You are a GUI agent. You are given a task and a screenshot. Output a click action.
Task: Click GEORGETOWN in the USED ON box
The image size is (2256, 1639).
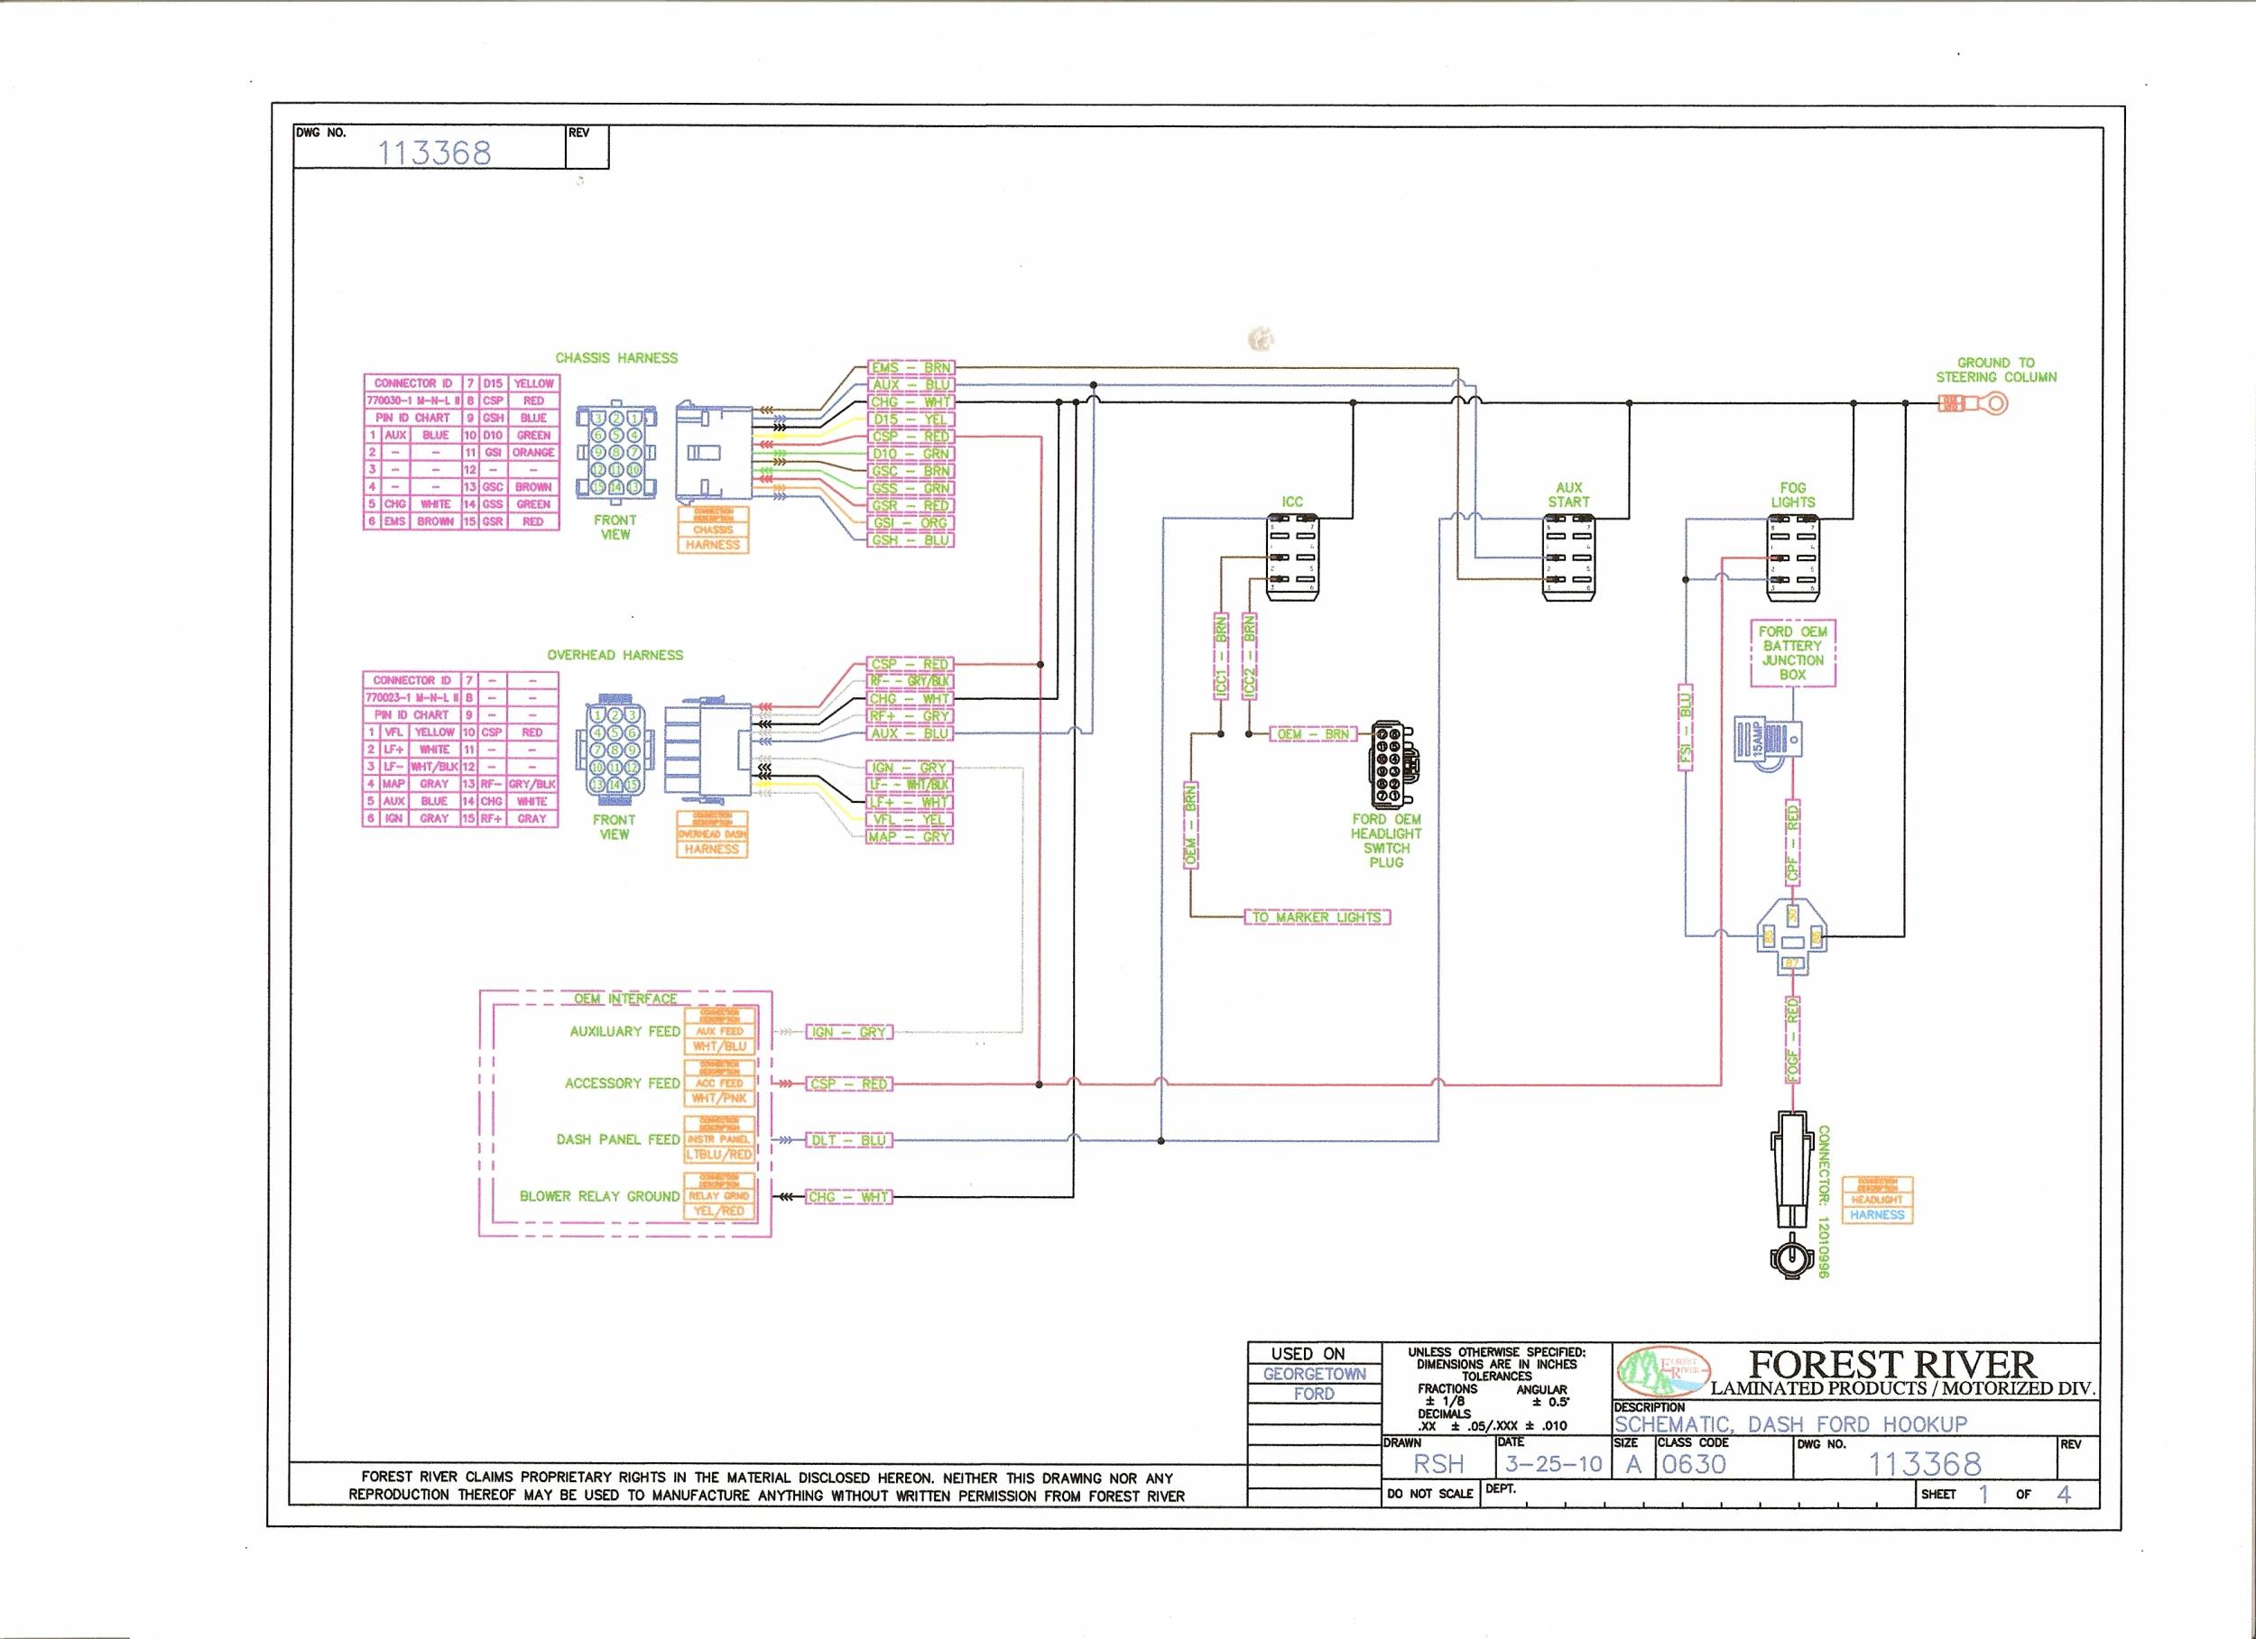coord(1314,1375)
